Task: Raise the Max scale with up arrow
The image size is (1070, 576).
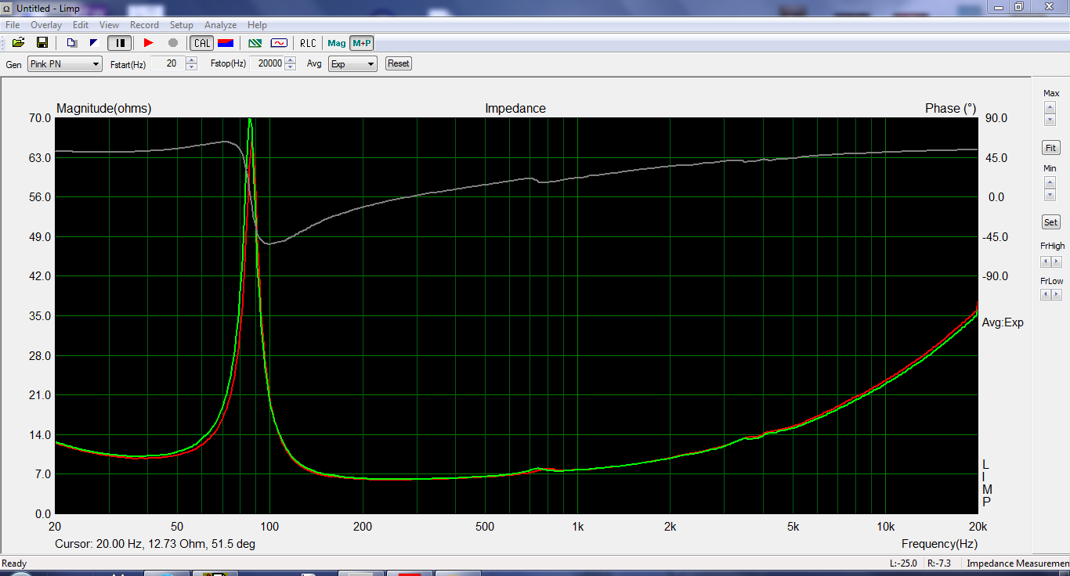Action: 1050,108
